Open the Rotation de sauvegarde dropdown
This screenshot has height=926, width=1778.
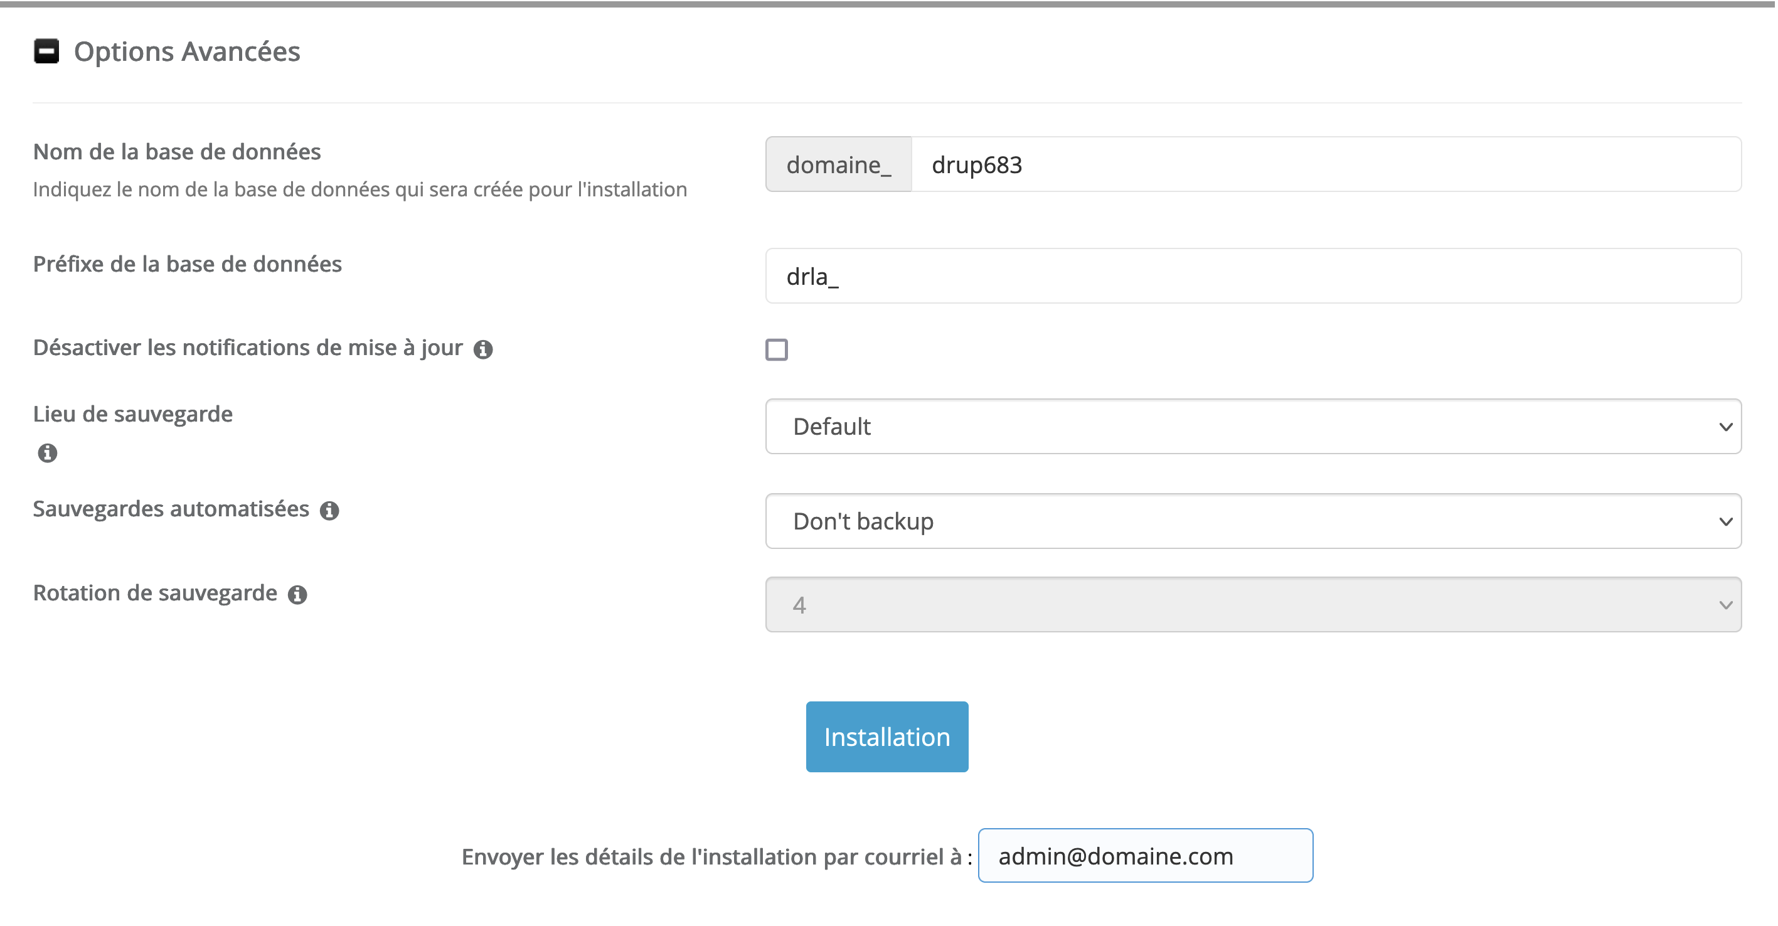pos(1254,604)
